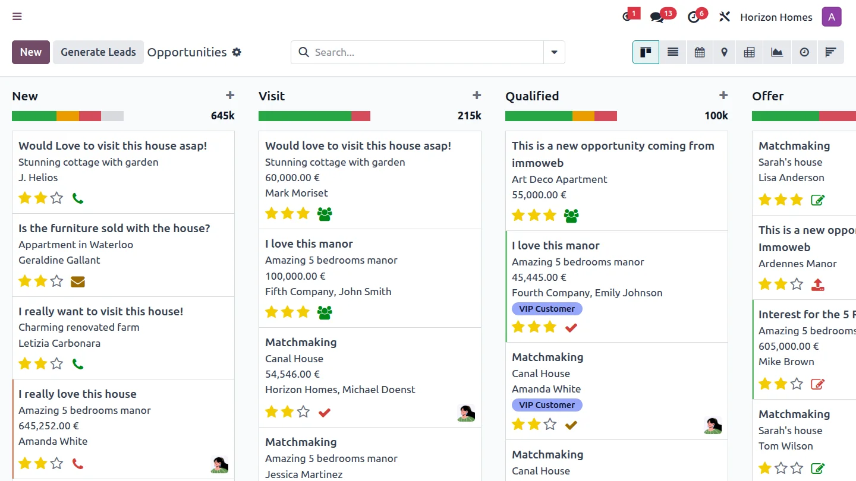Image resolution: width=856 pixels, height=481 pixels.
Task: Click the green segment of New column's progress bar
Action: [34, 116]
